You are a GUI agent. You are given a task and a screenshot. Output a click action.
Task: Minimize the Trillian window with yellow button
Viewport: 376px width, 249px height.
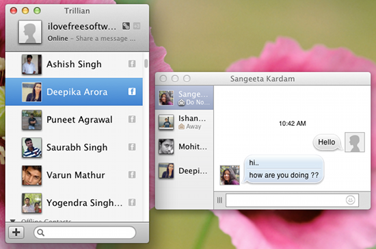click(25, 10)
